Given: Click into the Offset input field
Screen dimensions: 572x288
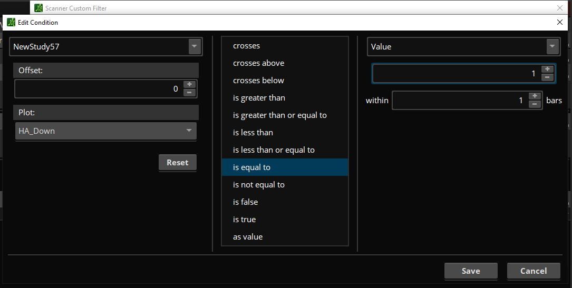Looking at the screenshot, I should tap(98, 89).
